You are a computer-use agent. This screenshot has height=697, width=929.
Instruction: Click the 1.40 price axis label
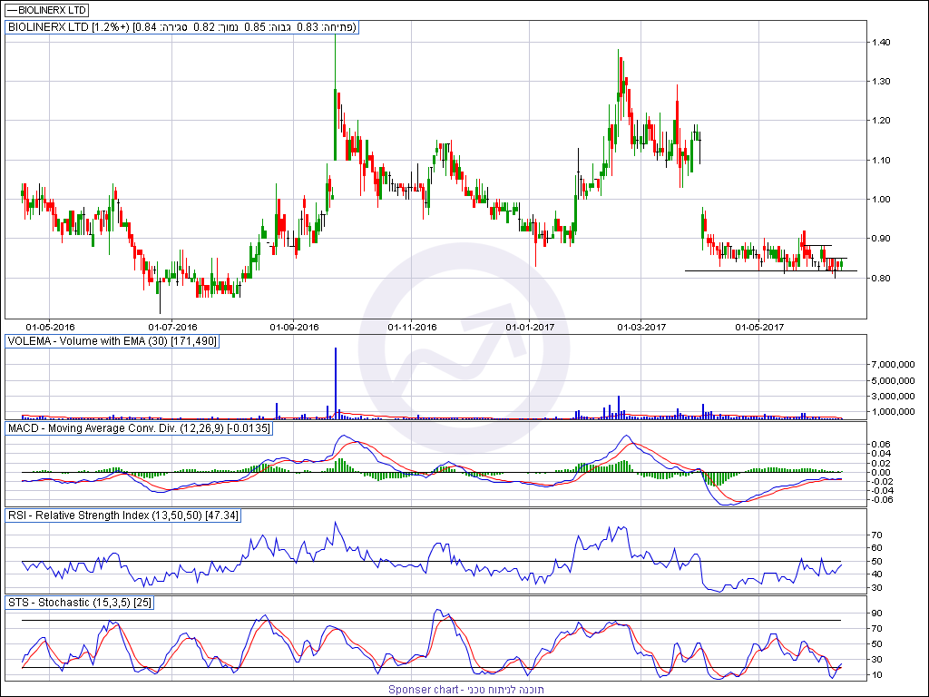tap(880, 42)
